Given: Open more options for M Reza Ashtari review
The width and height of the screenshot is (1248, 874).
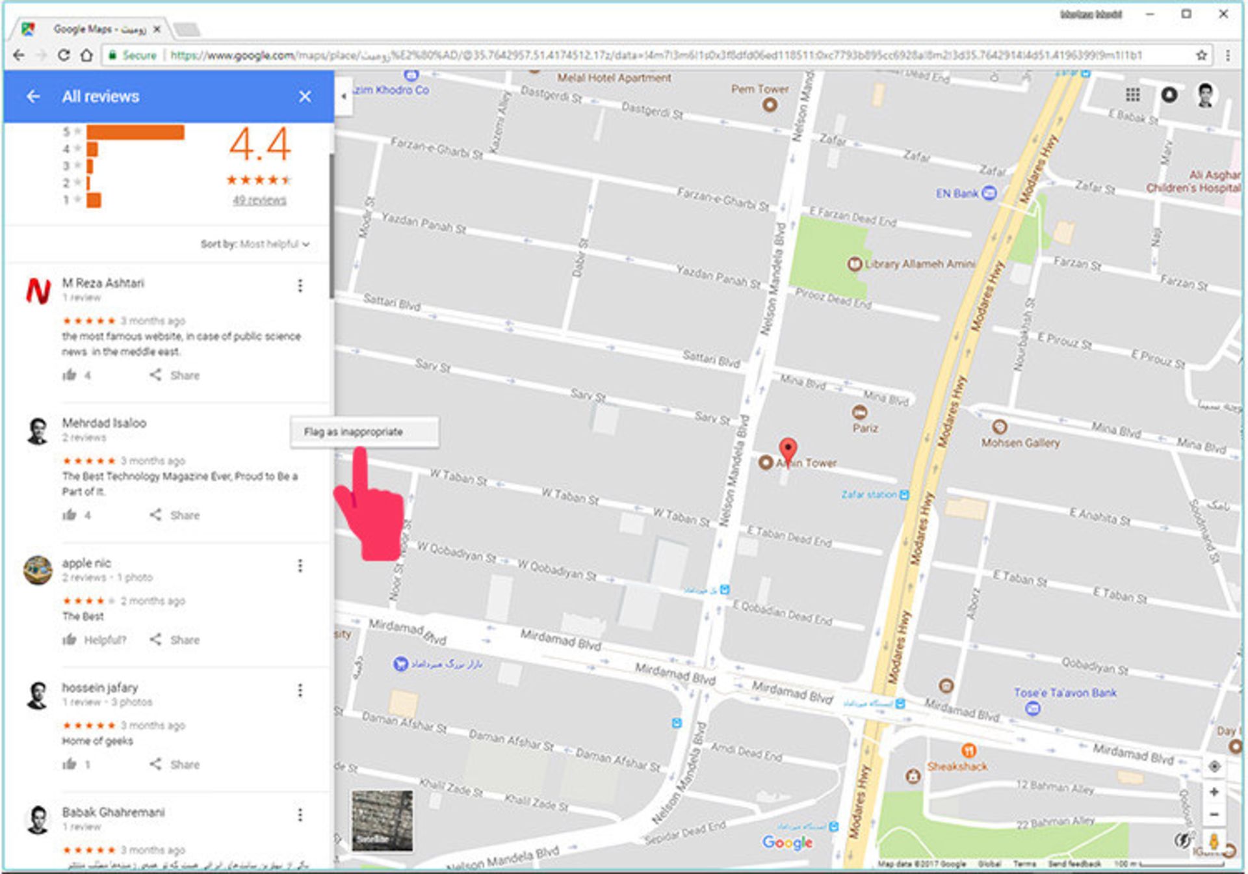Looking at the screenshot, I should click(x=300, y=285).
